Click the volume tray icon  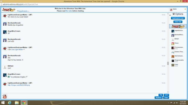coord(177,103)
